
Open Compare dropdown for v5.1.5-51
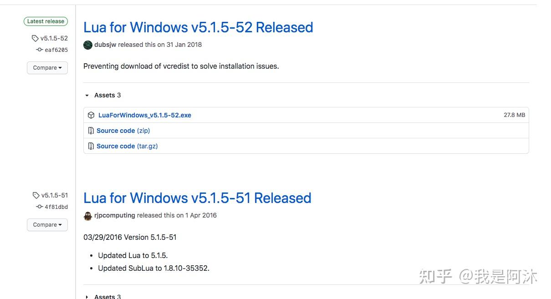click(47, 225)
